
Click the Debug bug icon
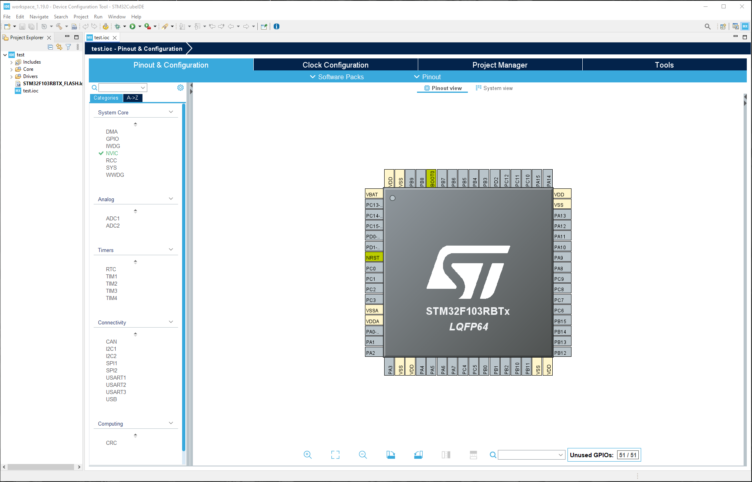[x=118, y=26]
